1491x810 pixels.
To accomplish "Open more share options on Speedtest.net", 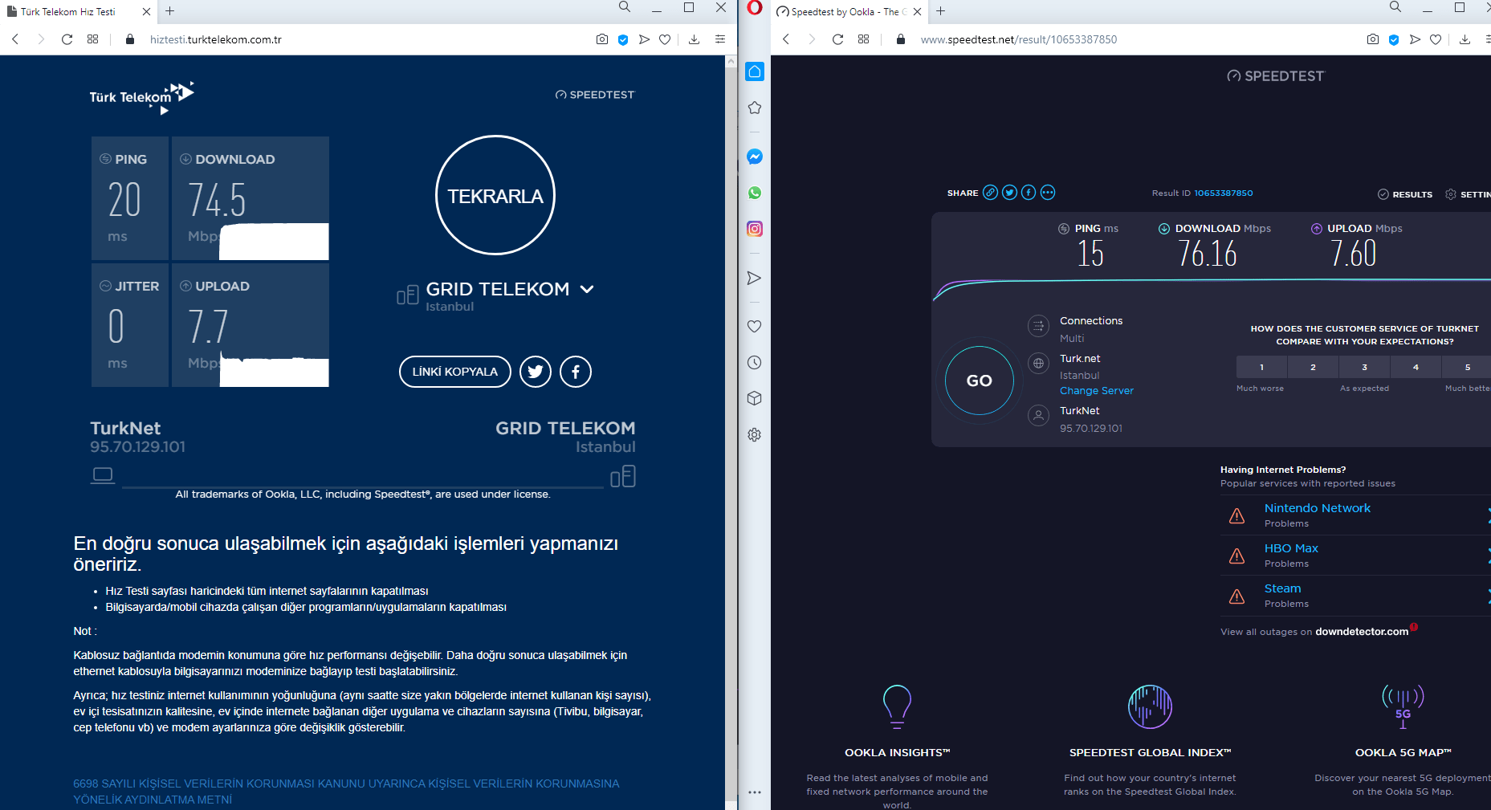I will 1048,193.
